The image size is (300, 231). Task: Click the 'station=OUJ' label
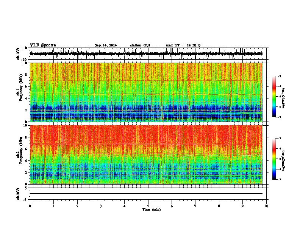[140, 45]
